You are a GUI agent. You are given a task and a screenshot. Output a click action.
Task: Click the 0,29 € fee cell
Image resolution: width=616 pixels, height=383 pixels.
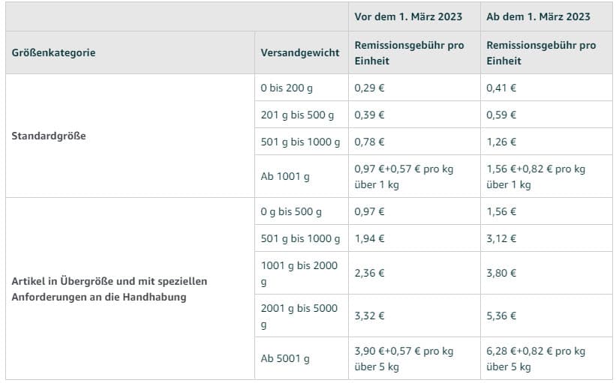point(414,88)
